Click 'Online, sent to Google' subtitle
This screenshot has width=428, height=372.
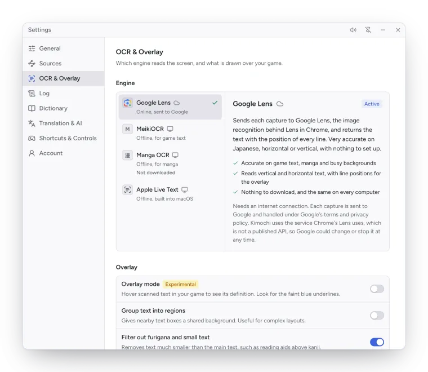[x=162, y=112]
